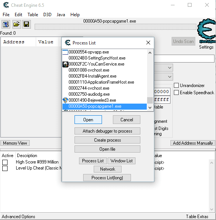Select 00002F2C-YouCamService.exe process

pos(105,64)
